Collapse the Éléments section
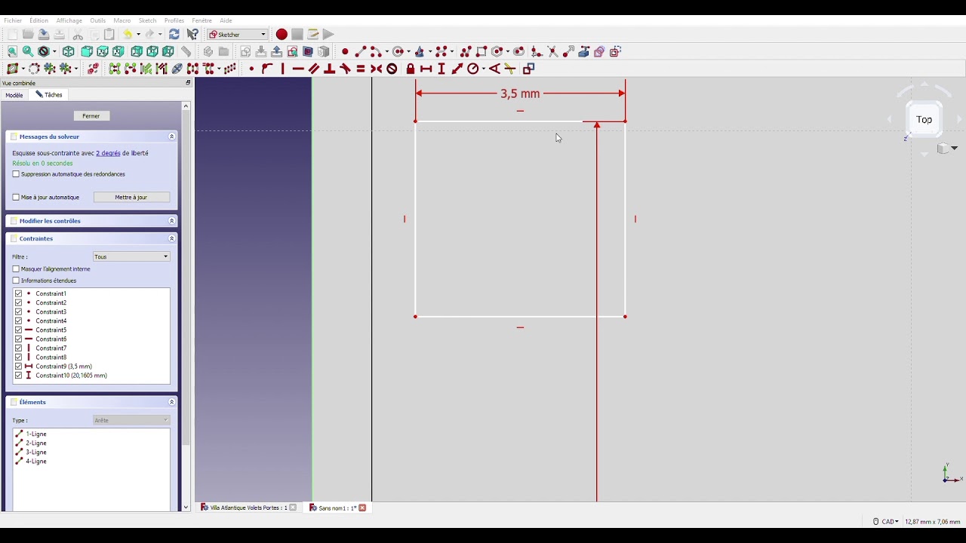966x543 pixels. [171, 402]
